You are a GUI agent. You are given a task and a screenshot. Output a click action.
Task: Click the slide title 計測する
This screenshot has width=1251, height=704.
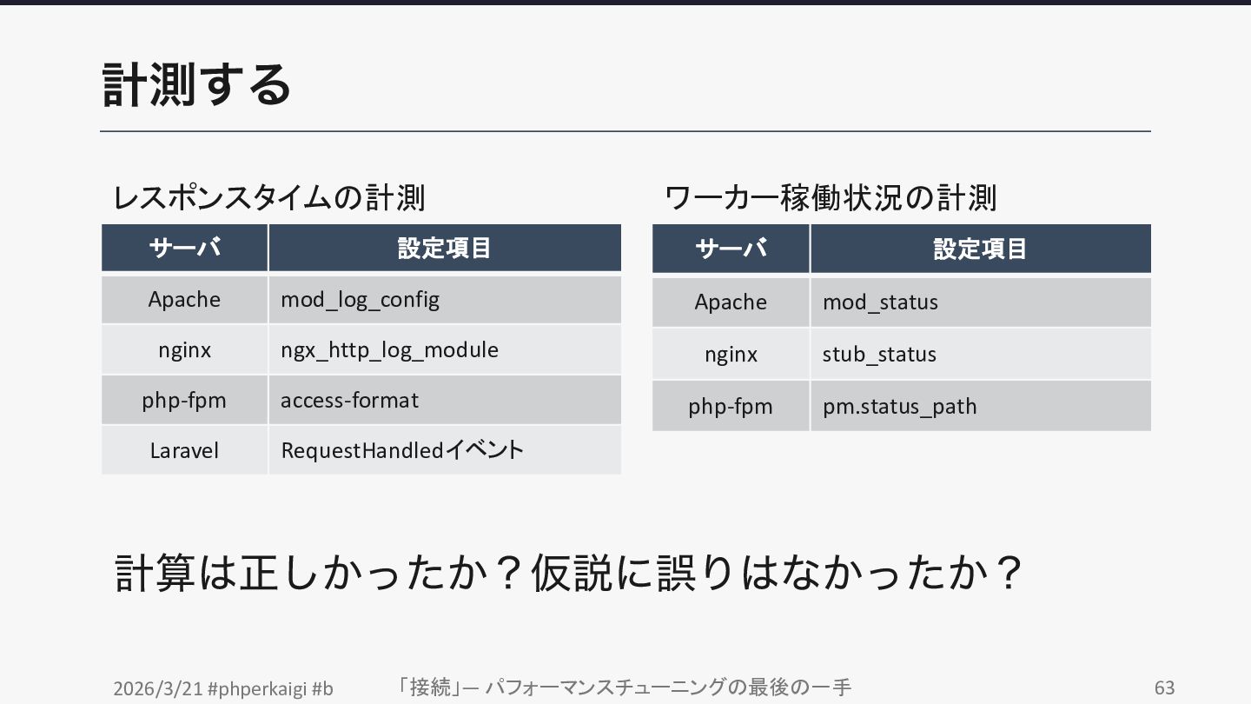(x=196, y=84)
